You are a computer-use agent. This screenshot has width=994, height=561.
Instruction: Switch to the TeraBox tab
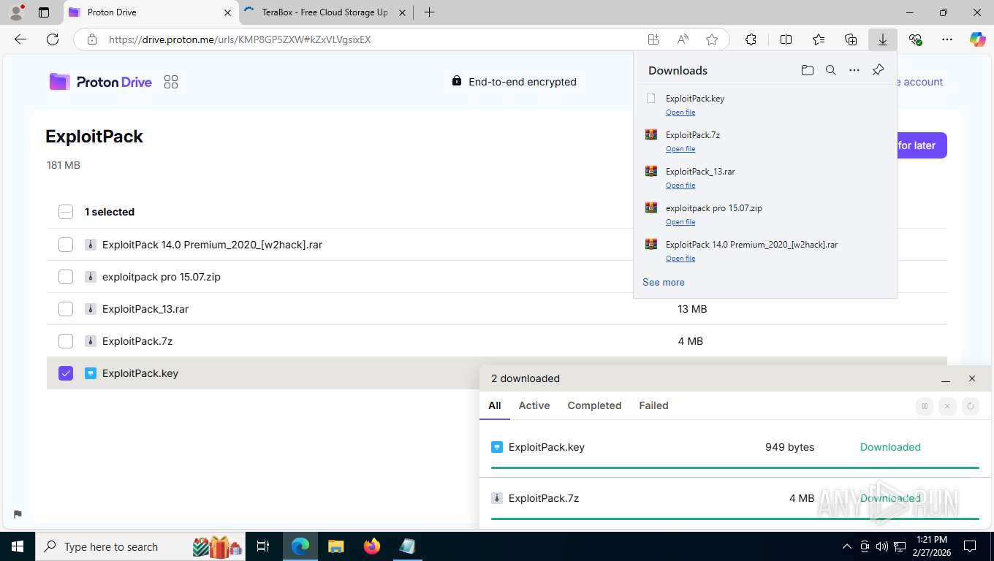324,12
